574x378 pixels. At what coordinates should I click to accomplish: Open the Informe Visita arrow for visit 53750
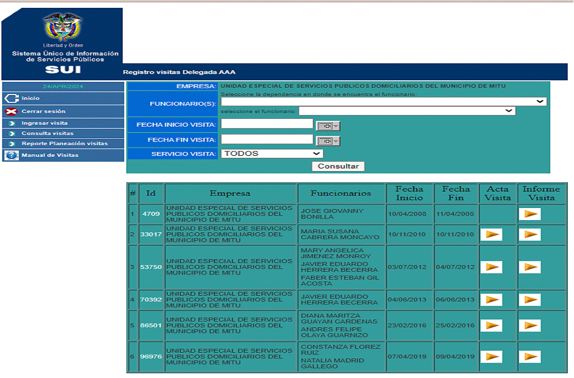coord(529,267)
